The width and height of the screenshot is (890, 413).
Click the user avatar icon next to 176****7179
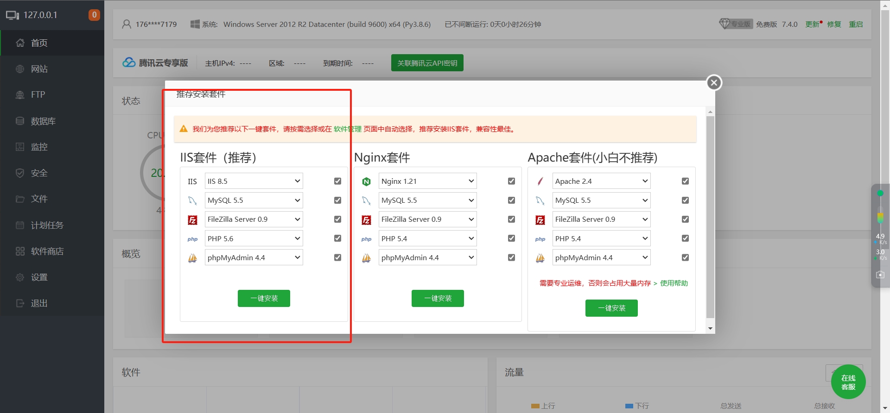click(127, 24)
